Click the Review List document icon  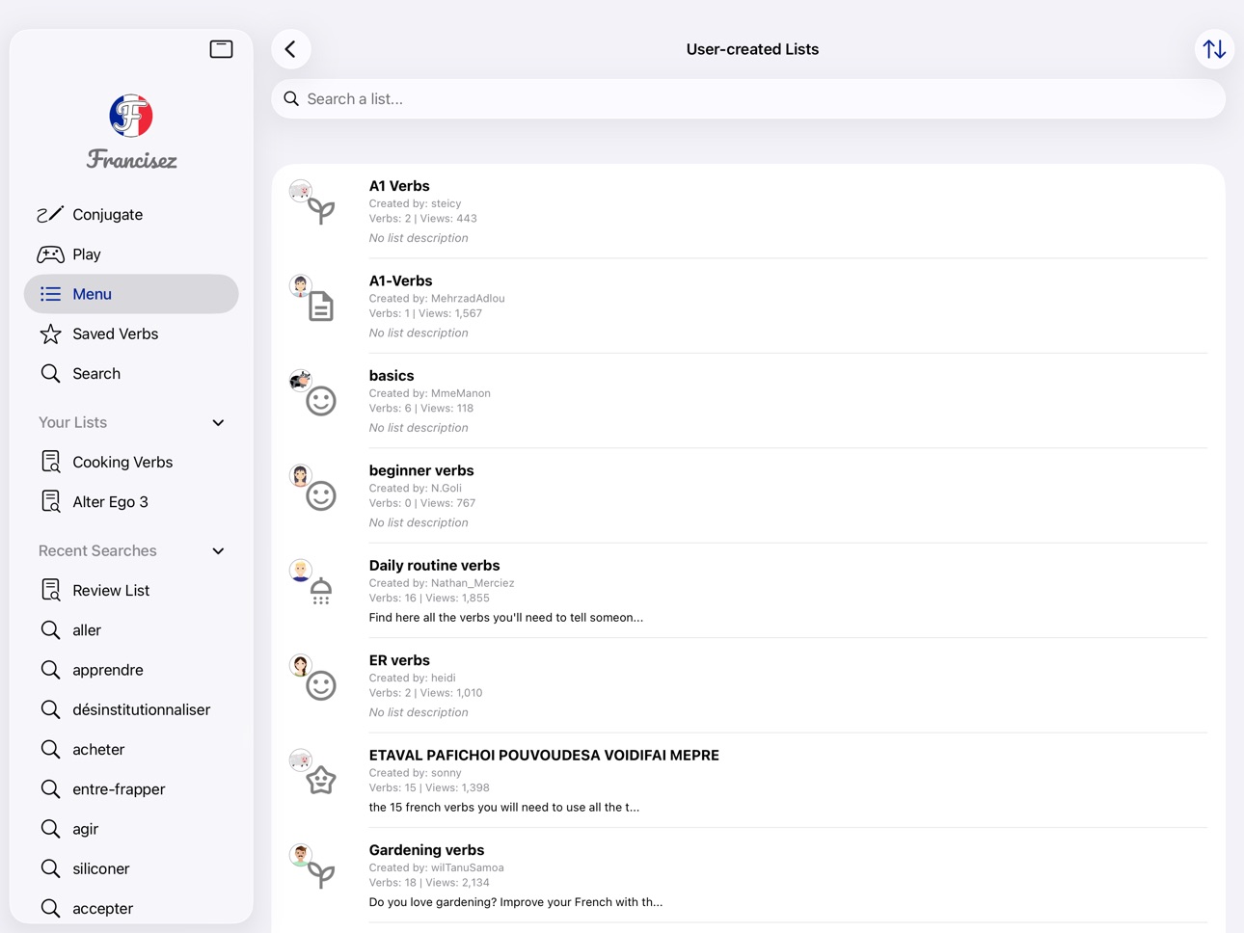point(51,590)
